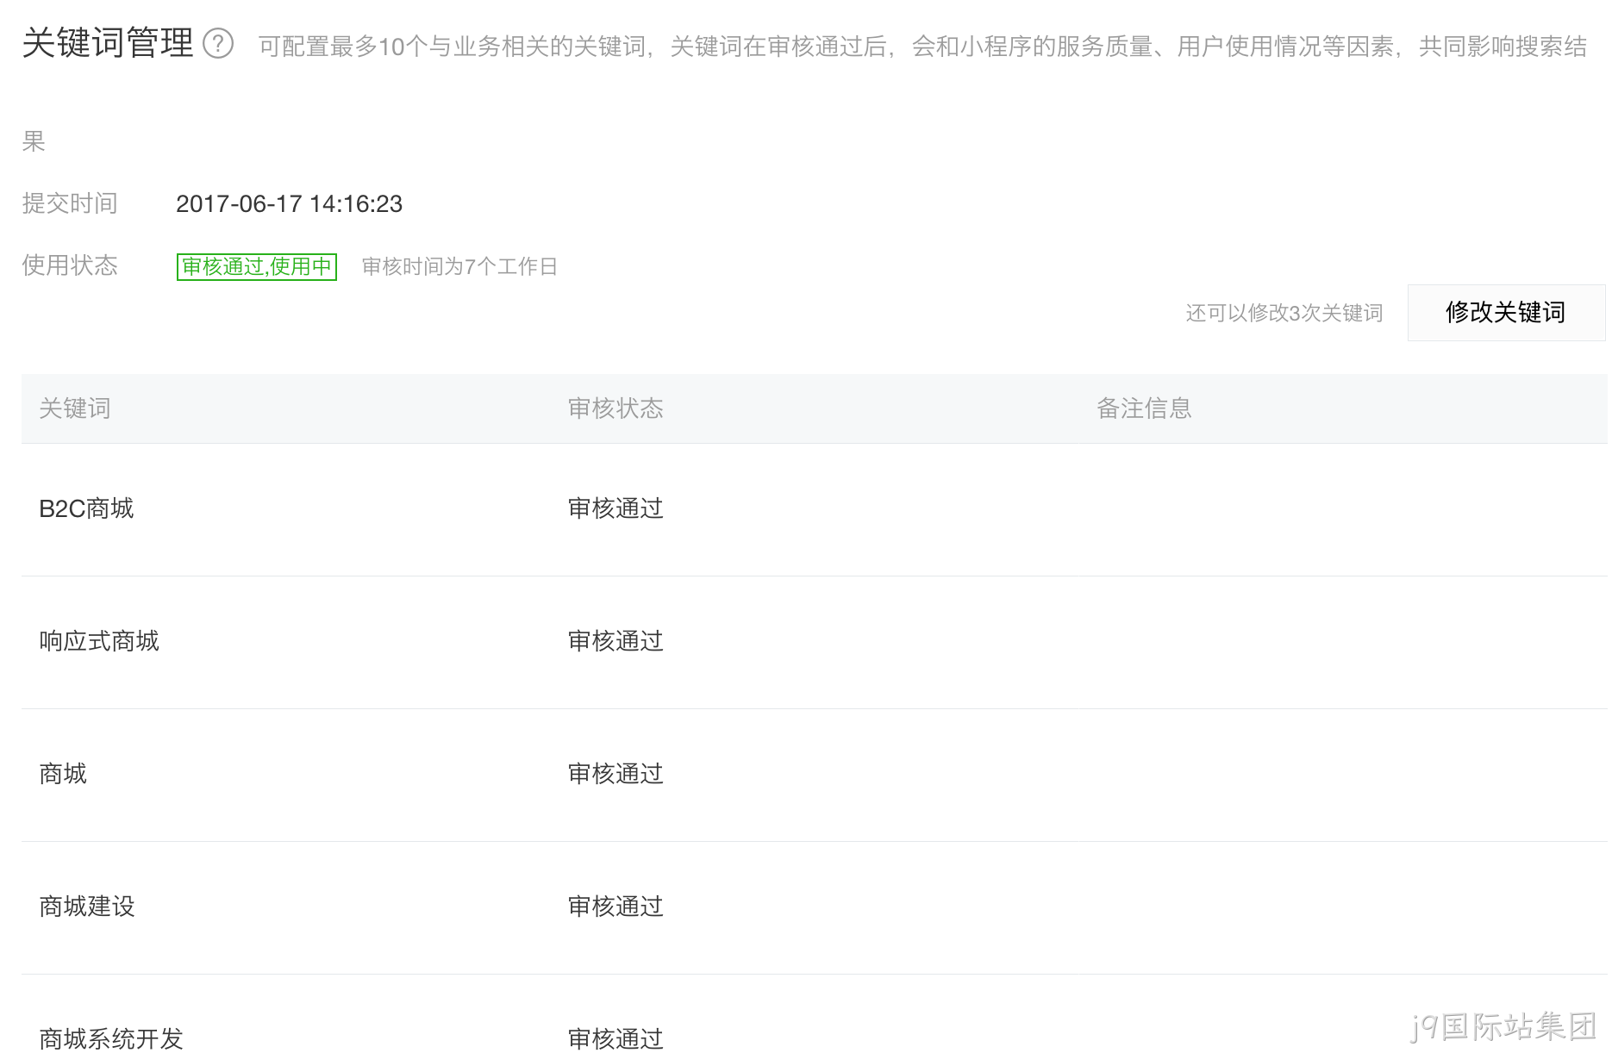Click the 还可以修改3次关键词 hint text

(x=1284, y=313)
